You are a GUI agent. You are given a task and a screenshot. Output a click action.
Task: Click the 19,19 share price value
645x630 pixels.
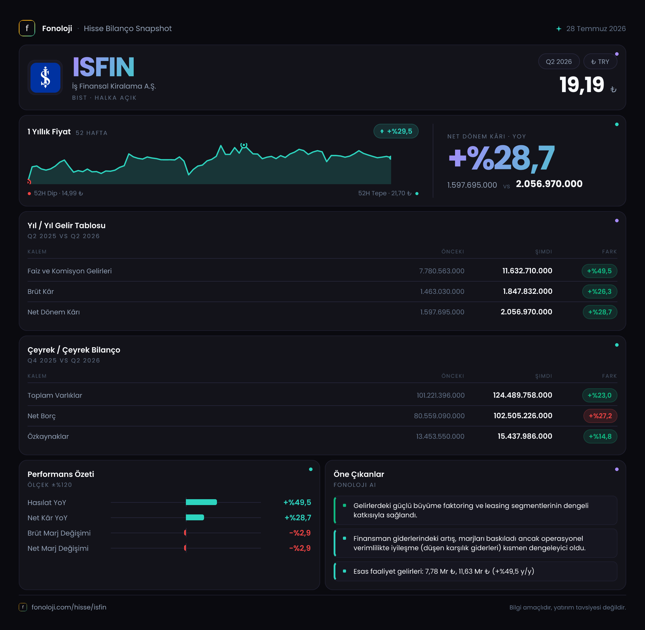pyautogui.click(x=581, y=85)
